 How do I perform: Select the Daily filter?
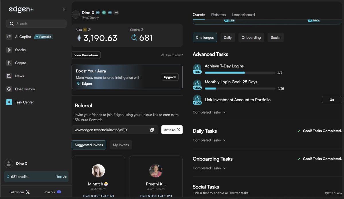[228, 37]
